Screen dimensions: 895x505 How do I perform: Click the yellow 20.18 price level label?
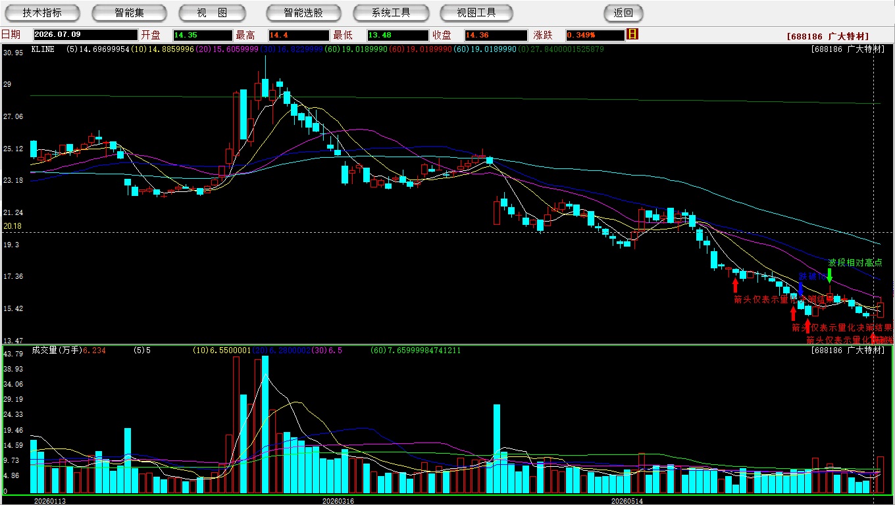tap(13, 226)
